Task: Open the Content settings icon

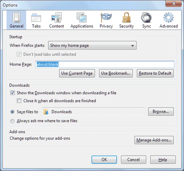Action: click(57, 17)
